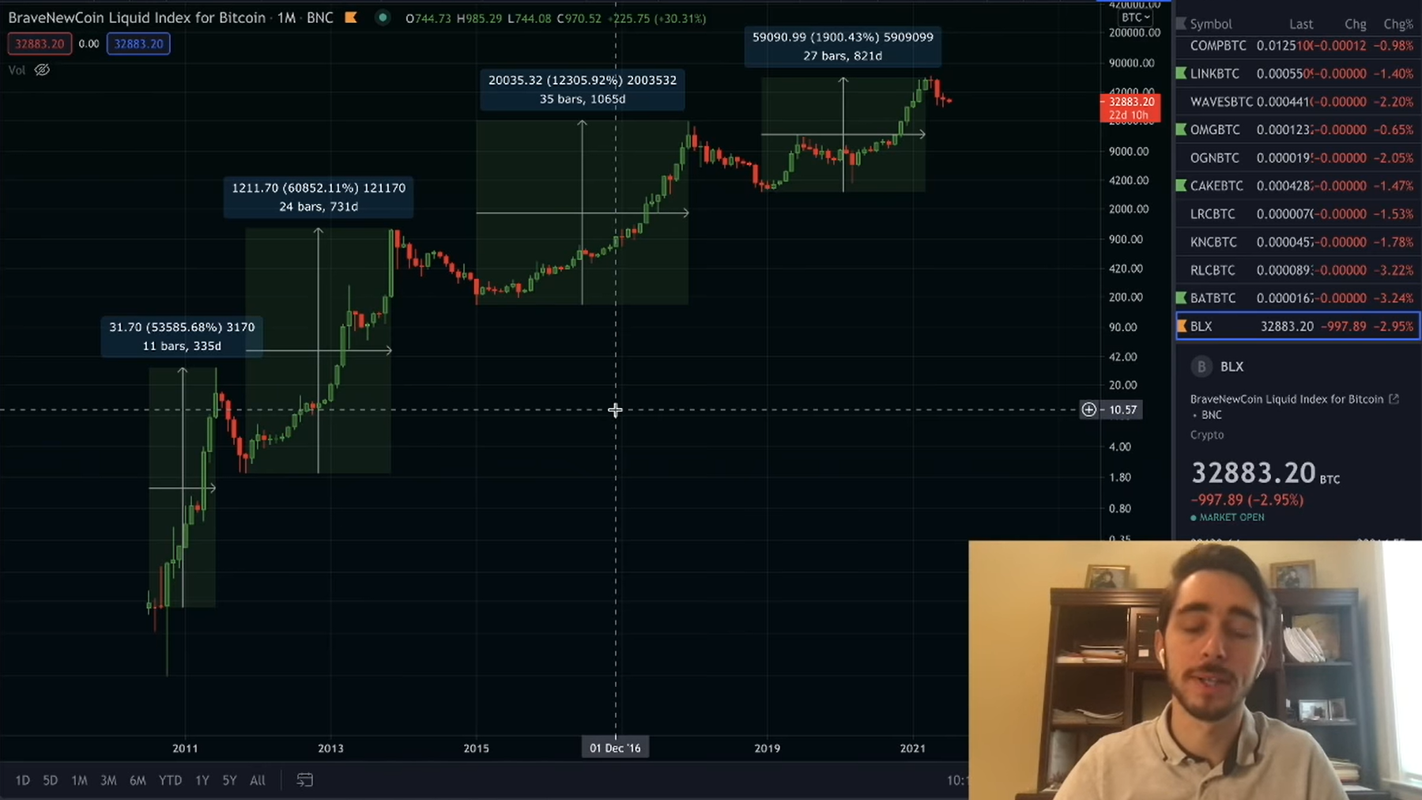1422x800 pixels.
Task: Click the go-to-date calendar icon
Action: click(x=304, y=780)
